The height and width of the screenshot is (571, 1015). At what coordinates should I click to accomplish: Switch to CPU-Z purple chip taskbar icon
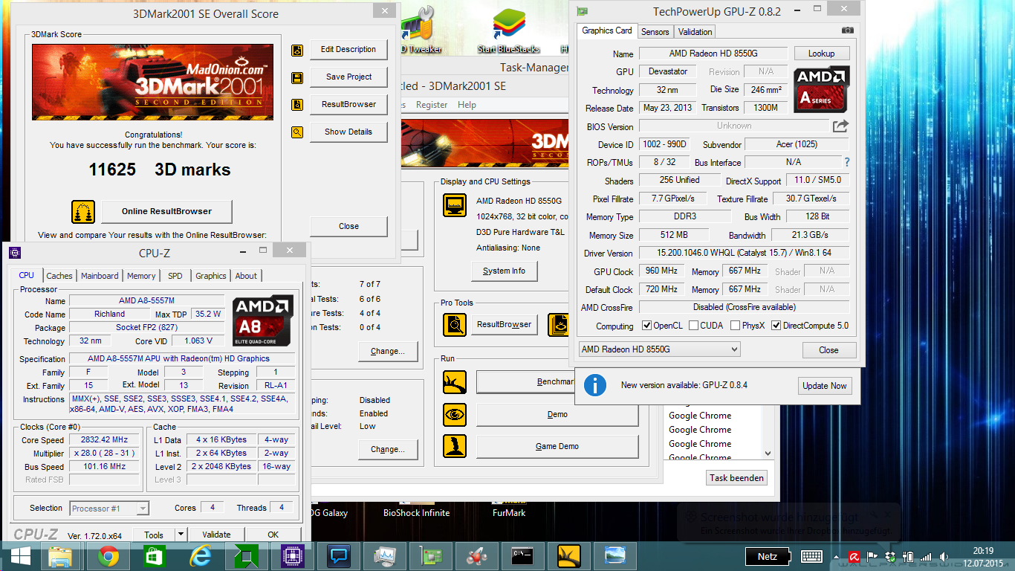pos(293,556)
